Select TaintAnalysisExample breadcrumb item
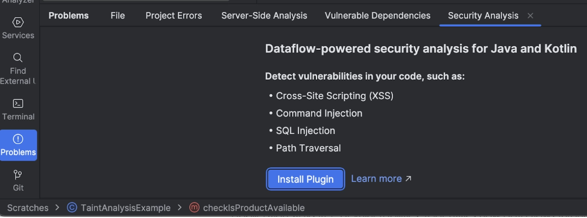 pos(125,208)
